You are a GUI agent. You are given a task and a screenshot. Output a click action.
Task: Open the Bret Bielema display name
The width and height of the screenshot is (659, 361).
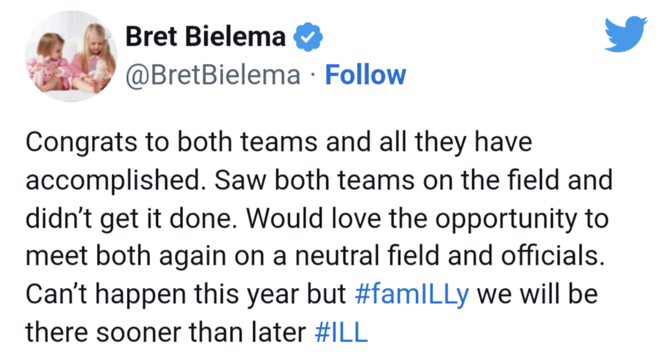click(x=206, y=37)
